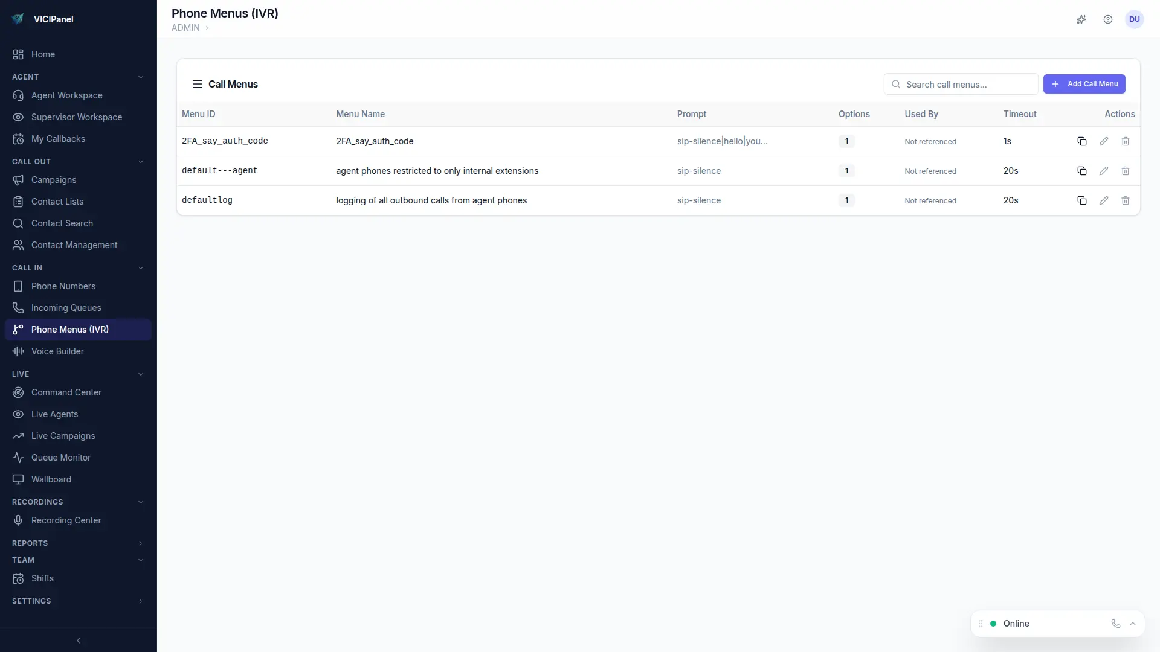
Task: Open the ADMIN breadcrumb link
Action: click(x=187, y=28)
